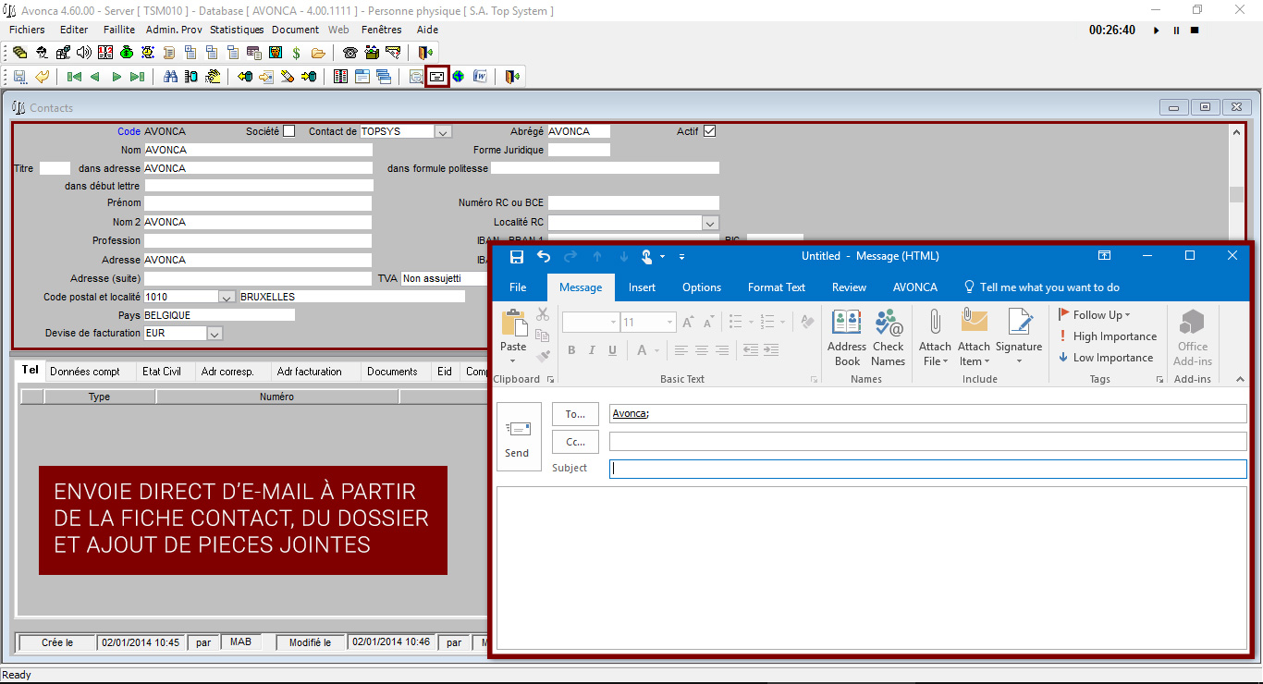Switch to the Etat Civil tab
The image size is (1263, 684).
162,372
